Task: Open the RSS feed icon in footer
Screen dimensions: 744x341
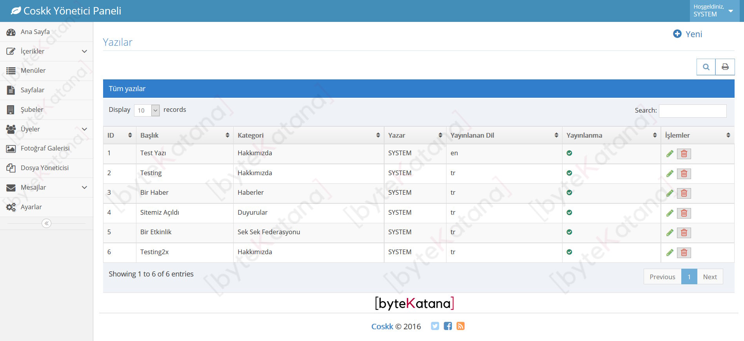Action: click(x=461, y=326)
